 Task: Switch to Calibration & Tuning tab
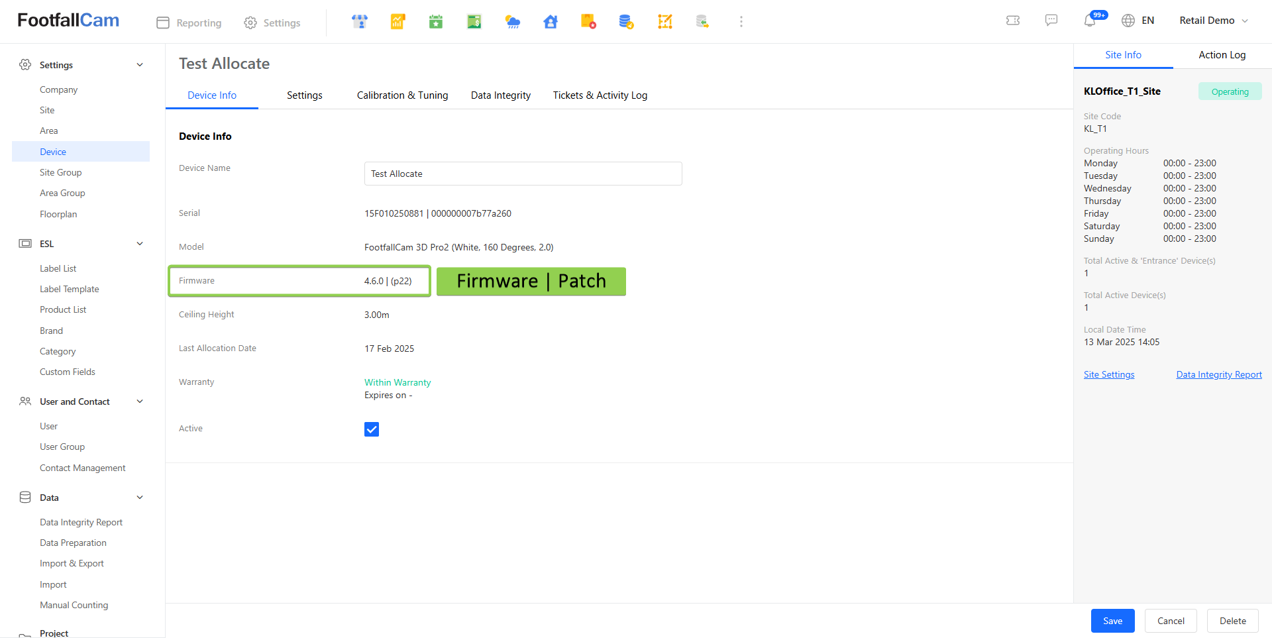pos(402,95)
